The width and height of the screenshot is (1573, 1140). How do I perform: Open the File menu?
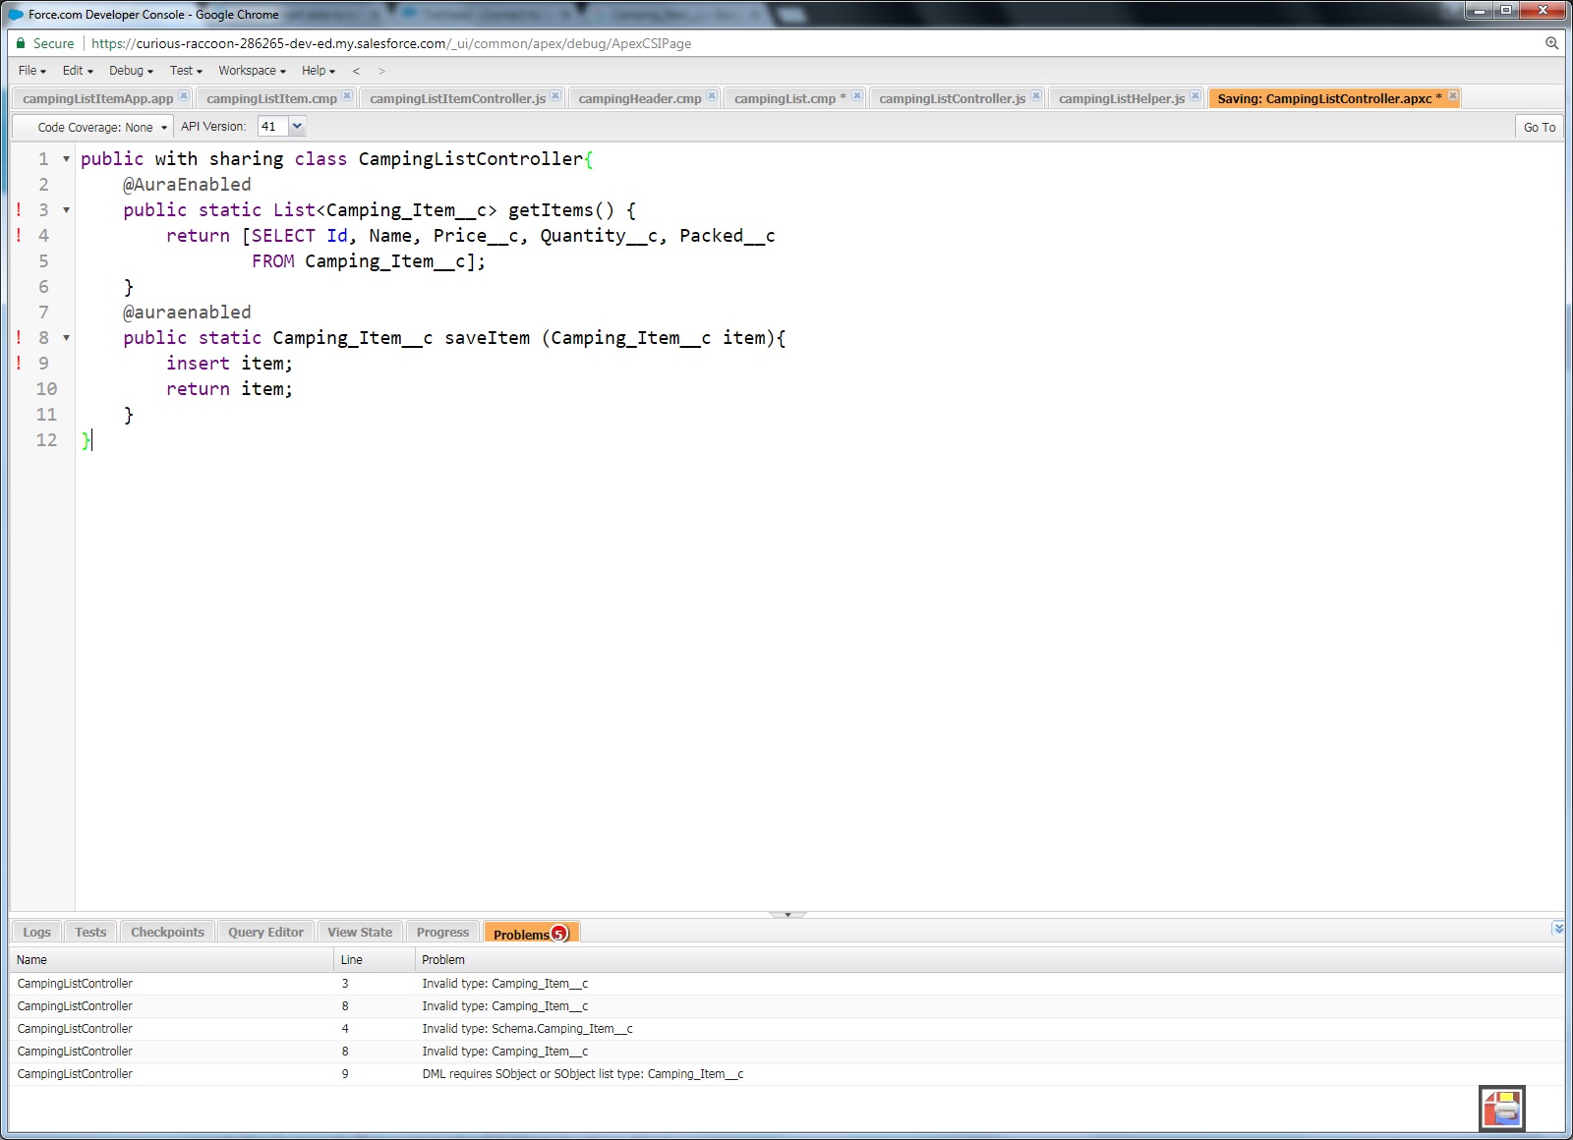[x=31, y=71]
